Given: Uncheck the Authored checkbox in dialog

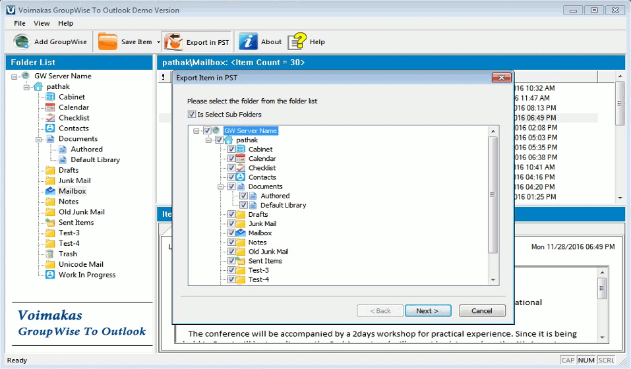Looking at the screenshot, I should [243, 196].
